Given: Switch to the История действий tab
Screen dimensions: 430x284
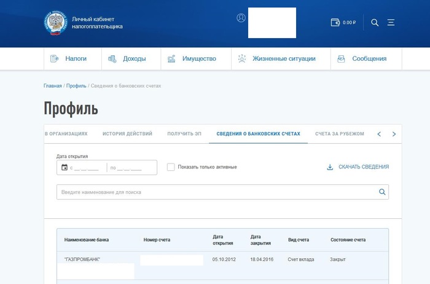Looking at the screenshot, I should pos(127,134).
